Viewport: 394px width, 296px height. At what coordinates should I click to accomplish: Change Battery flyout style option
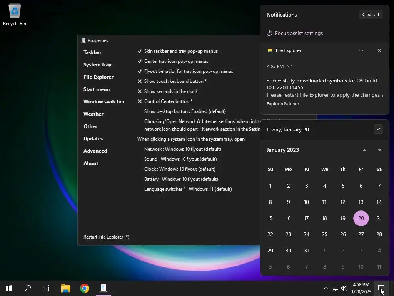coord(181,179)
